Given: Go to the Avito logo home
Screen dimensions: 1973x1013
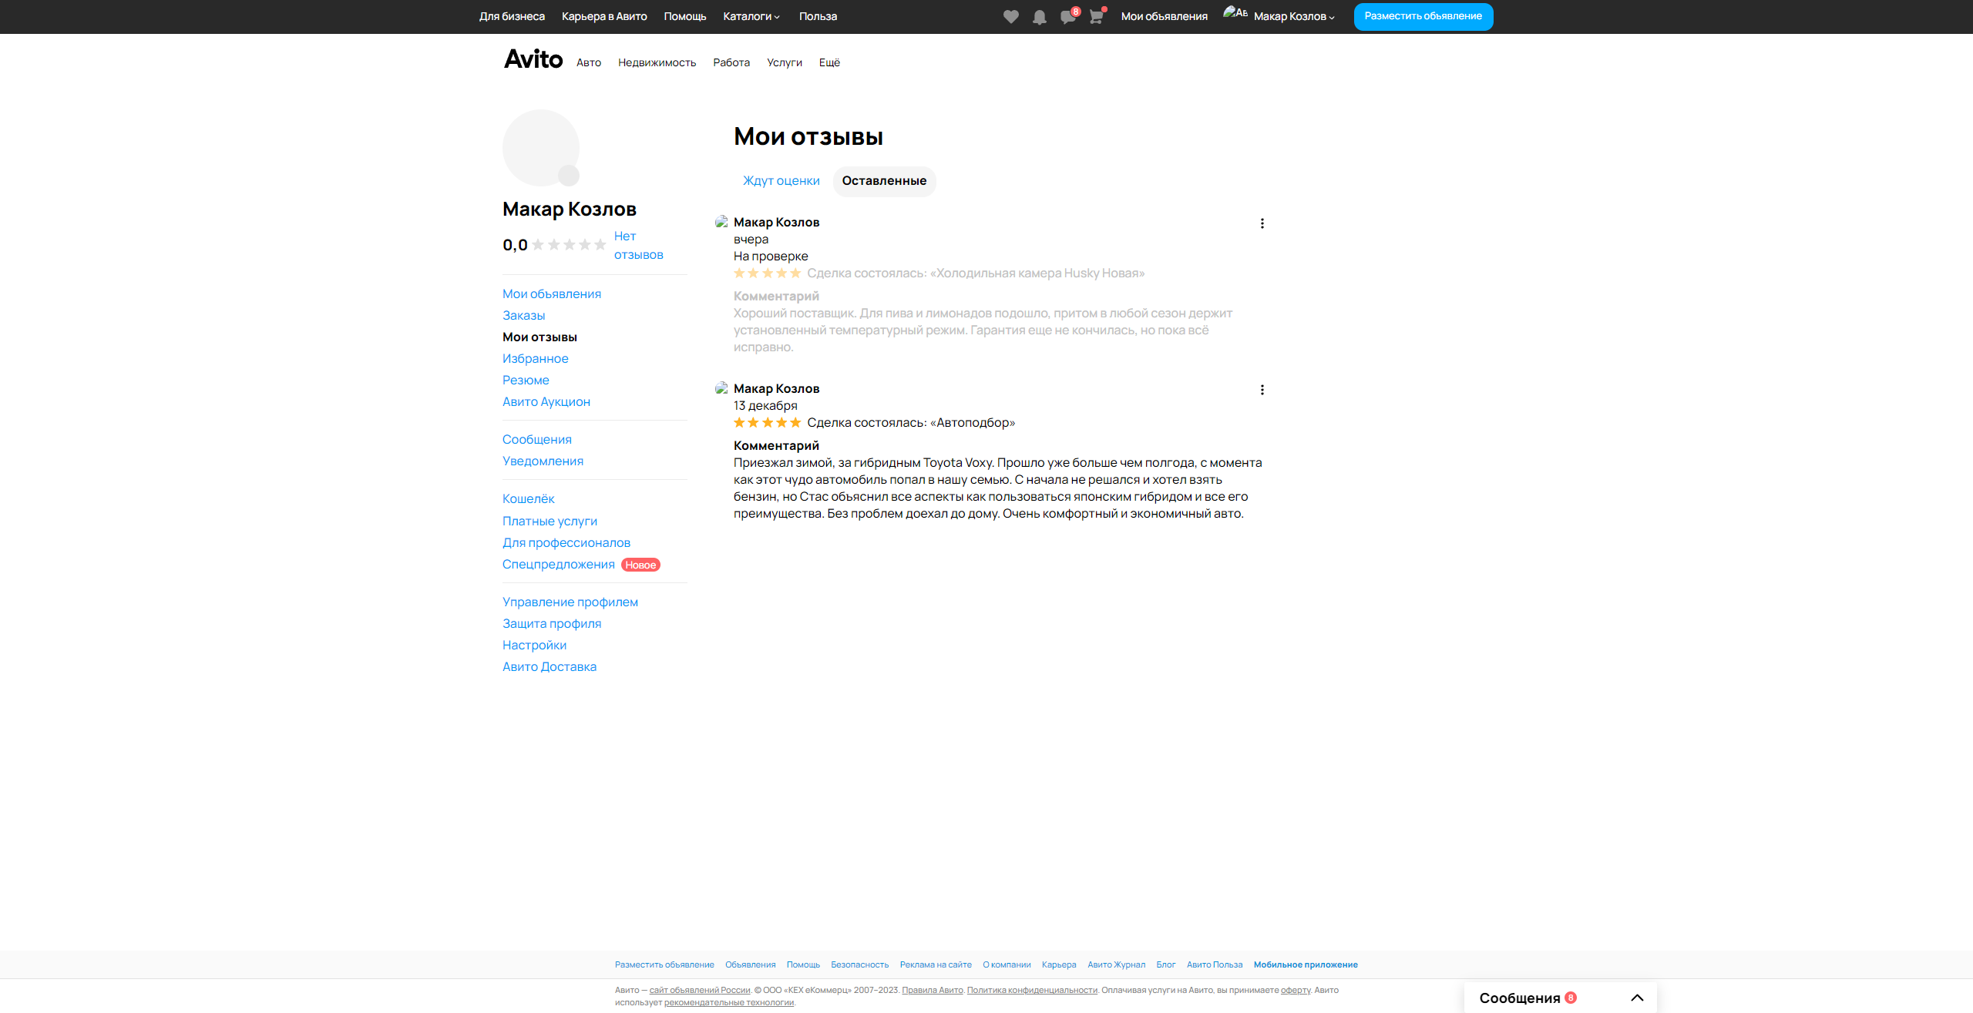Looking at the screenshot, I should (533, 59).
